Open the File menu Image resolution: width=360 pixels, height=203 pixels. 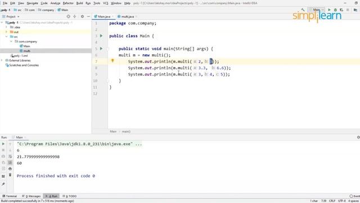click(x=5, y=3)
